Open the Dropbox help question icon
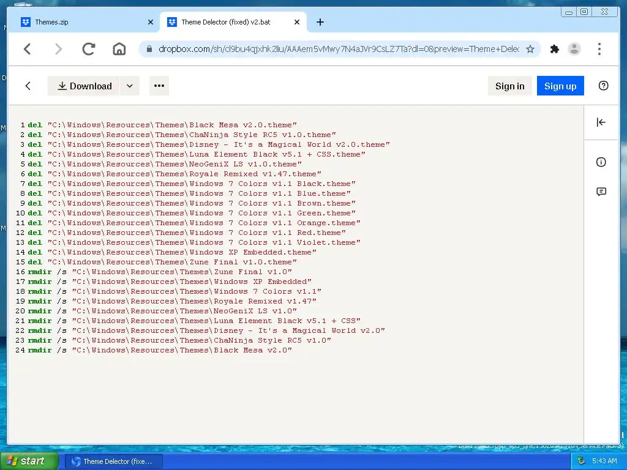This screenshot has height=470, width=627. 603,86
